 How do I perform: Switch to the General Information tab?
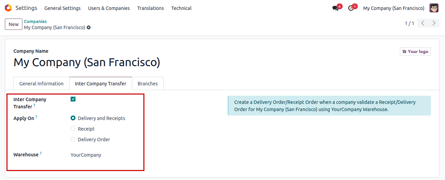41,84
